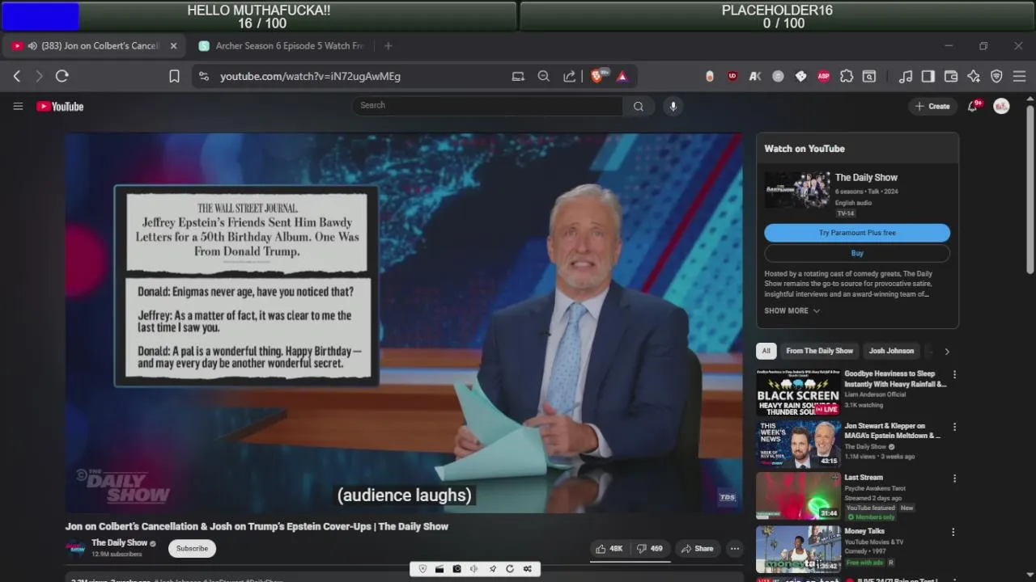This screenshot has height=582, width=1036.
Task: Open Black Screen heavy rain live thumbnail
Action: pos(798,393)
